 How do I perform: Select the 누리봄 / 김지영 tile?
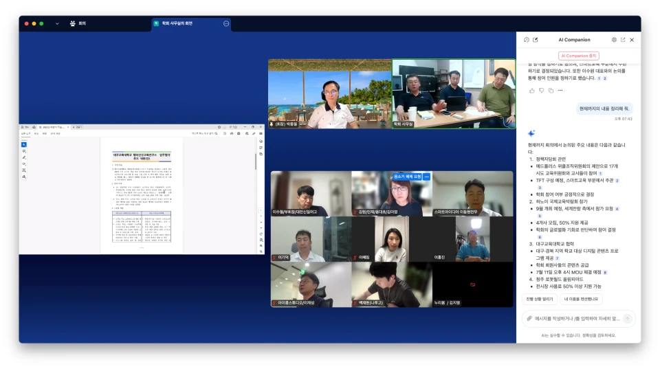click(x=473, y=284)
